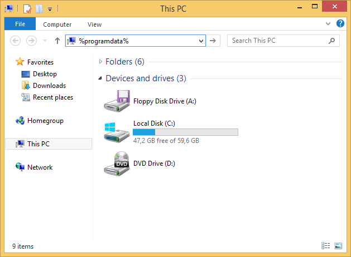Open the File menu

click(20, 24)
